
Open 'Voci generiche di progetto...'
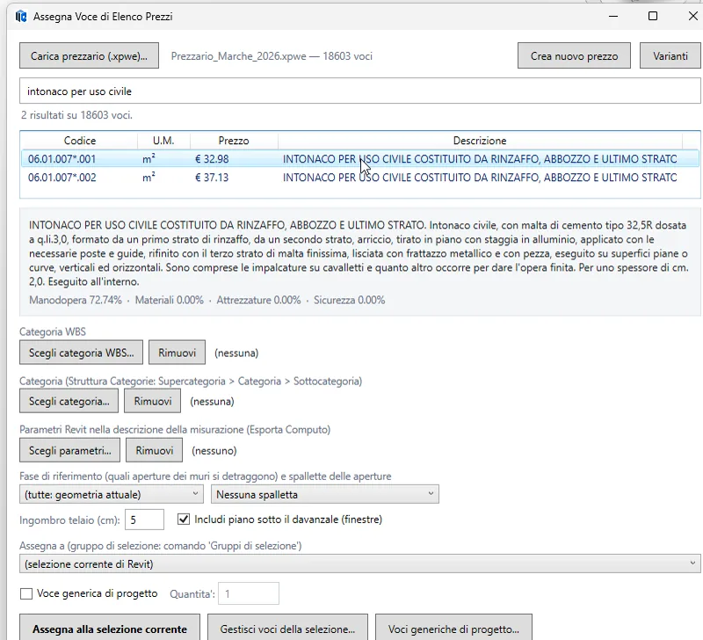(x=453, y=629)
